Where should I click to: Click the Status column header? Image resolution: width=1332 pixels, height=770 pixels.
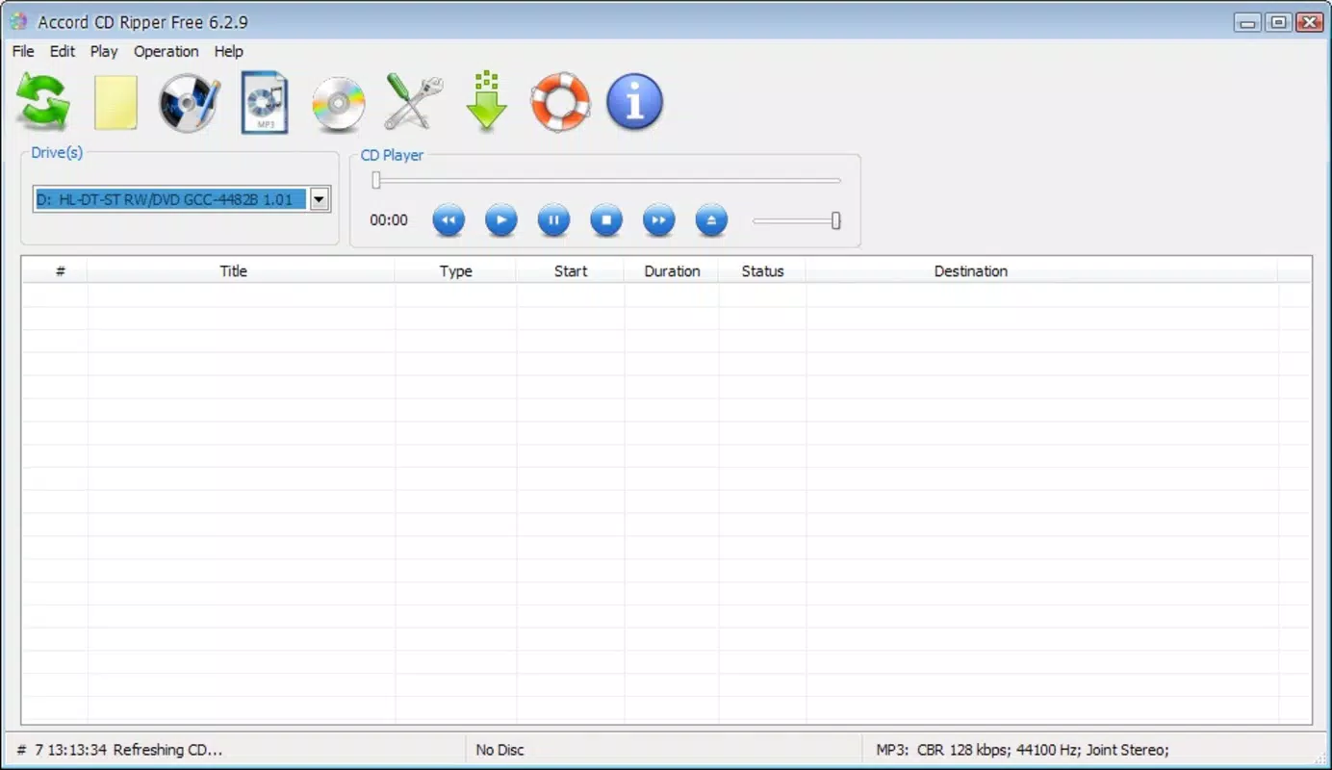click(762, 271)
